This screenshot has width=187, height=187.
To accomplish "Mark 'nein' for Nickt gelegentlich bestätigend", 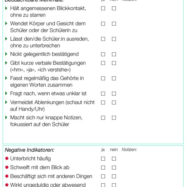I will tap(114, 54).
